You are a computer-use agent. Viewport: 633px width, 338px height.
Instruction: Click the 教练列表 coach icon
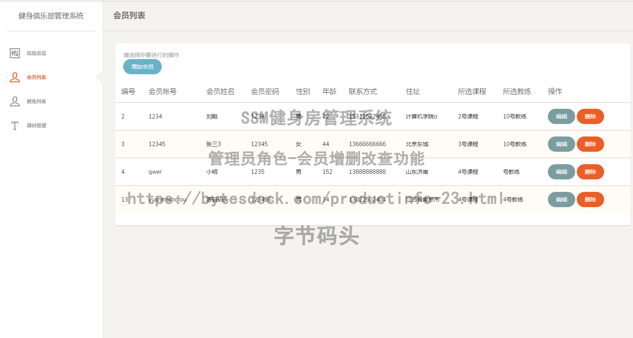point(15,101)
